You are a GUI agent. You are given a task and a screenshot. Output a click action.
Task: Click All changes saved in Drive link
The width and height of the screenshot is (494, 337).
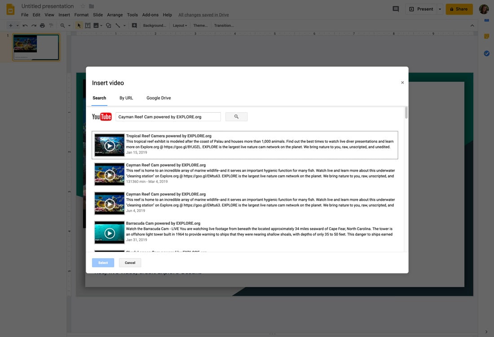203,15
